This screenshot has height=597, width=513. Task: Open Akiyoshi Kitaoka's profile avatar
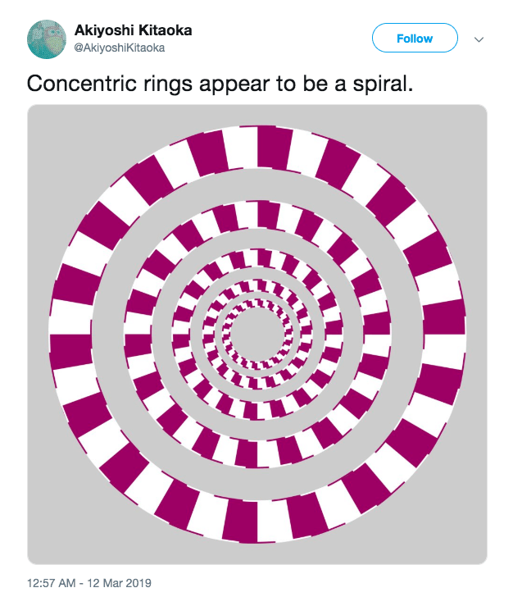tap(48, 39)
